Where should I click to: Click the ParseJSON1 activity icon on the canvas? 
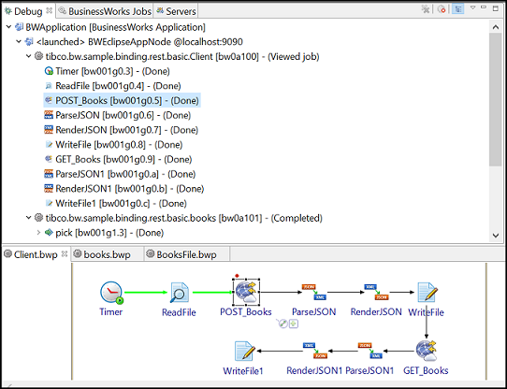[369, 351]
